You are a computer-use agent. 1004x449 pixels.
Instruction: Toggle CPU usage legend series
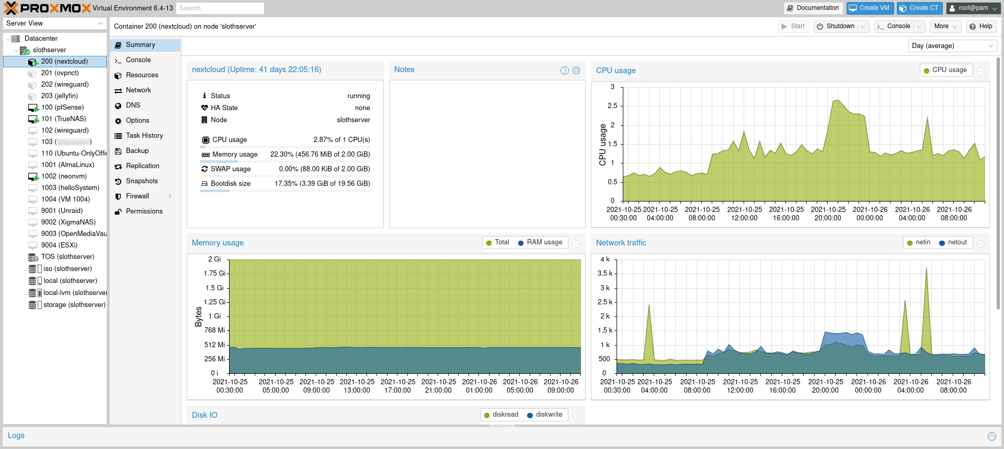[945, 70]
